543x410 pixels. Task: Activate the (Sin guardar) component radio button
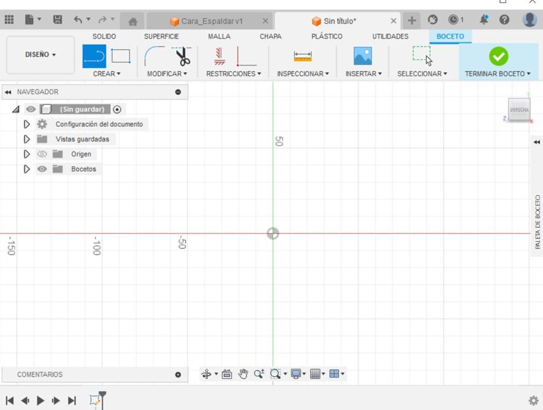tap(117, 110)
